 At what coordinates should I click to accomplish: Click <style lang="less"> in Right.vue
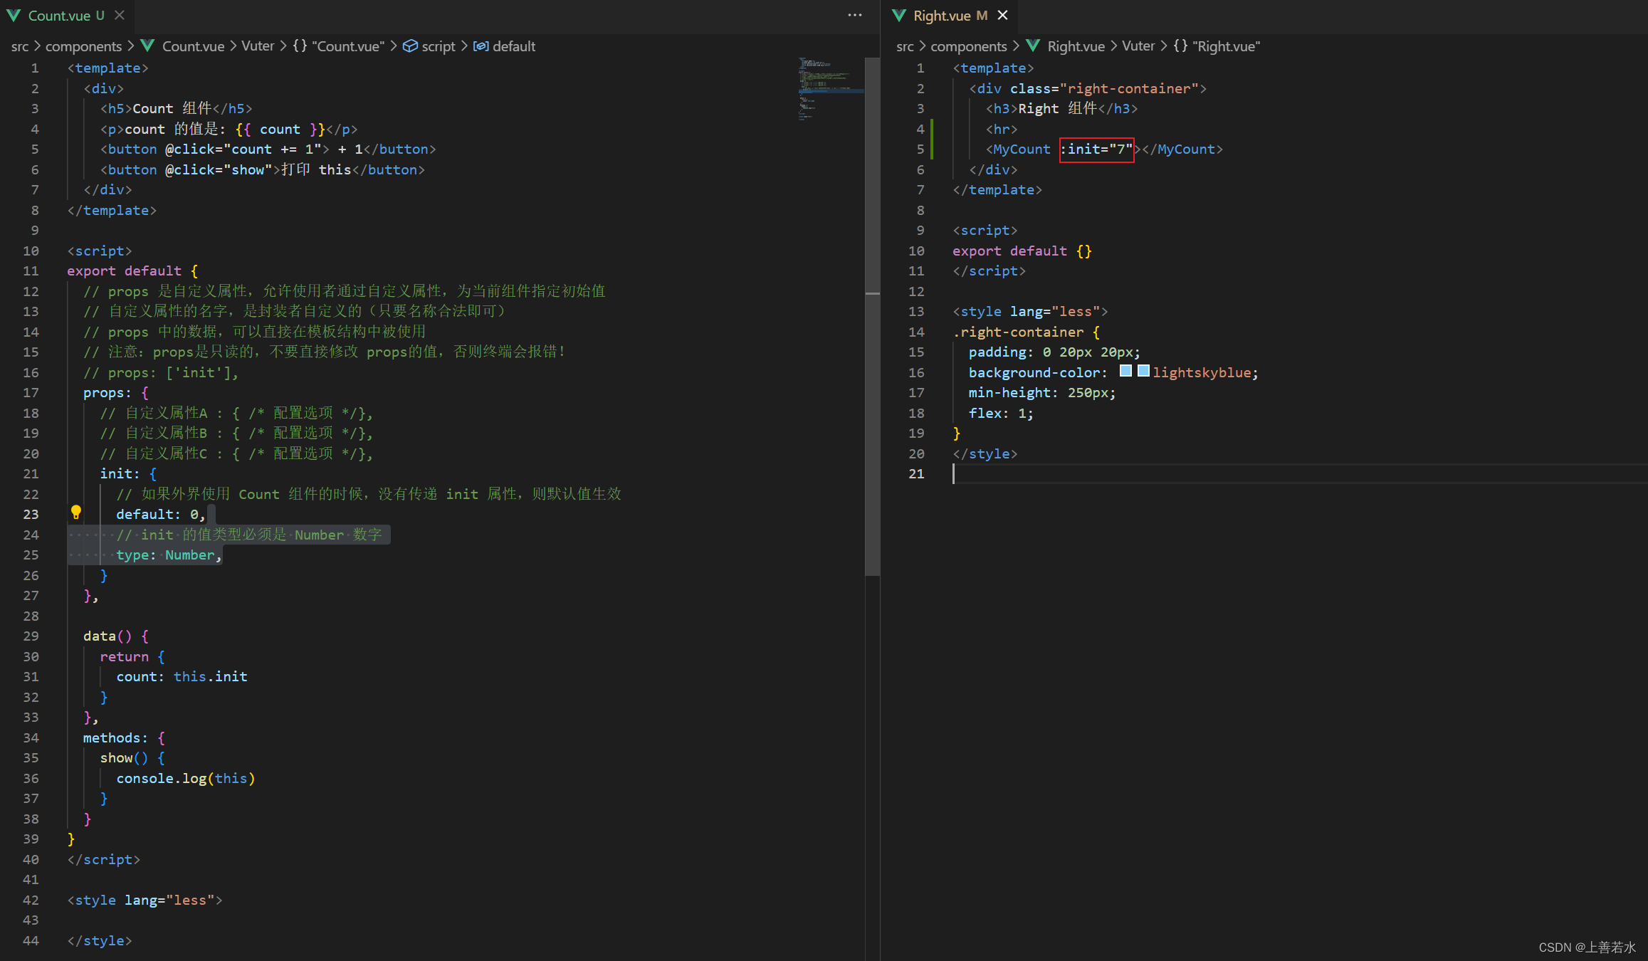tap(1030, 311)
